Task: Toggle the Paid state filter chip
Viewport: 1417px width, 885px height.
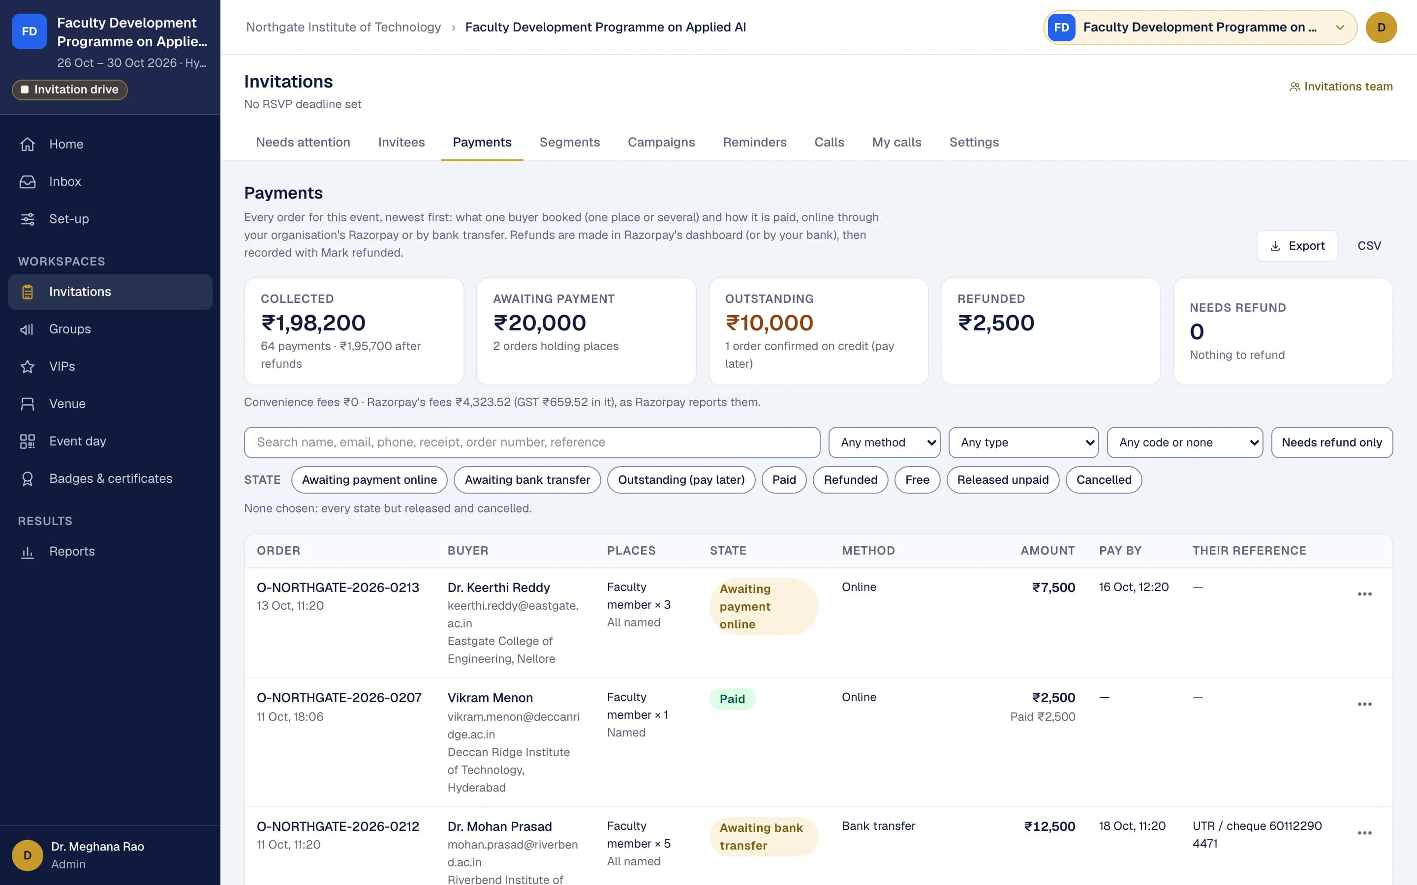Action: [x=783, y=480]
